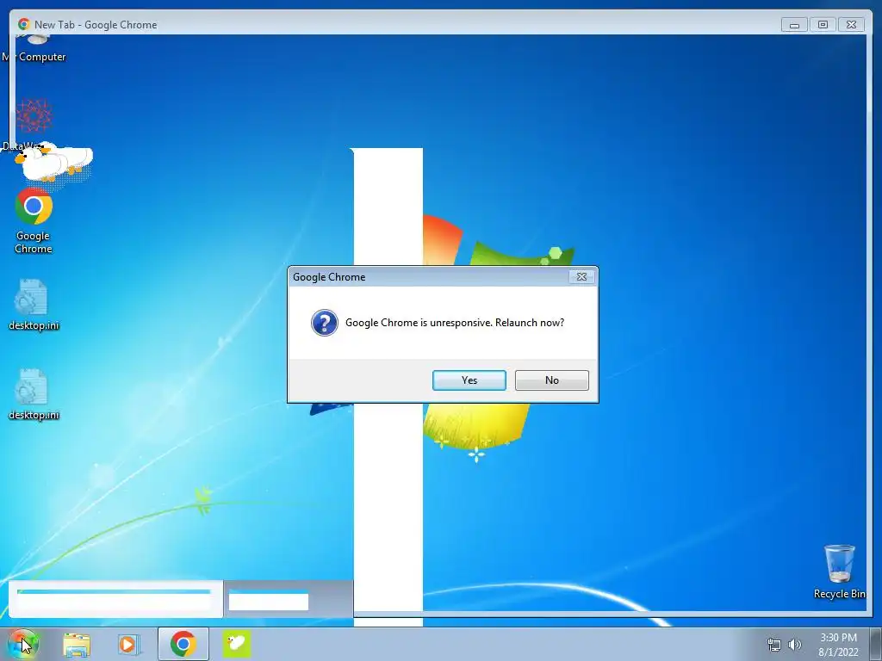Close the Google Chrome dialog box

pyautogui.click(x=581, y=277)
